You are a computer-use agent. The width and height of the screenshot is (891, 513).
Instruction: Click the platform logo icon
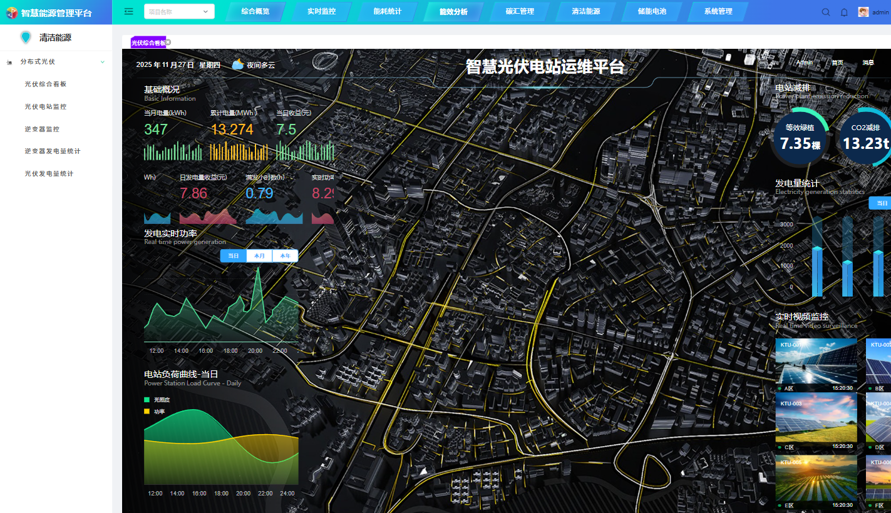coord(11,13)
